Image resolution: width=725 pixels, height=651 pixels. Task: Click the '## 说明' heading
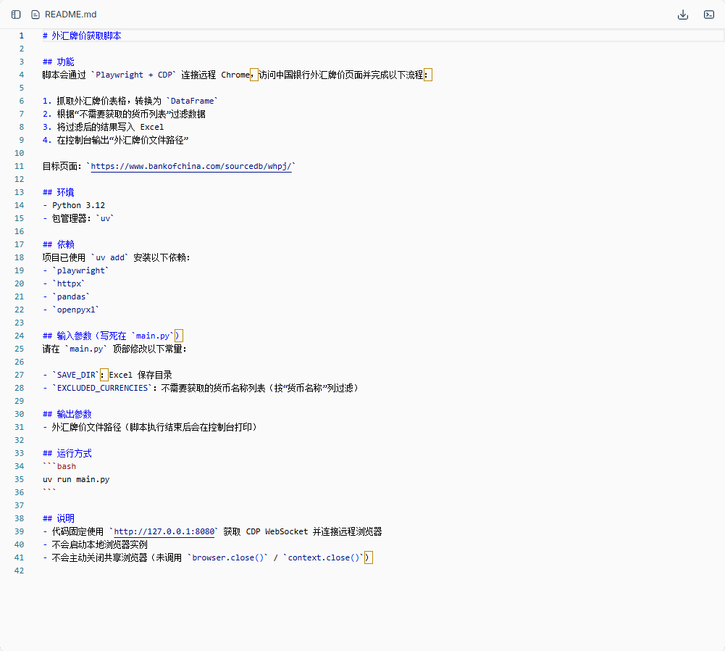click(x=58, y=518)
